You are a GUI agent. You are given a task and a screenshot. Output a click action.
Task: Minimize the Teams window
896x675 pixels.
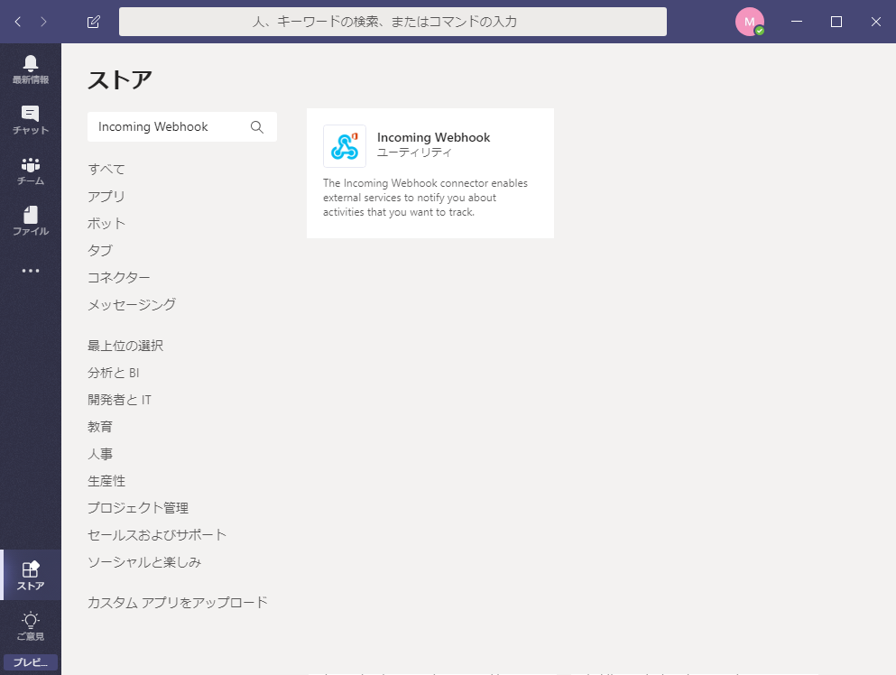tap(797, 22)
